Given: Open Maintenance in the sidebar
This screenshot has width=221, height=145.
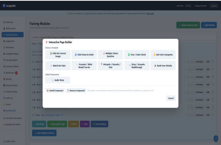Looking at the screenshot, I should [12, 73].
